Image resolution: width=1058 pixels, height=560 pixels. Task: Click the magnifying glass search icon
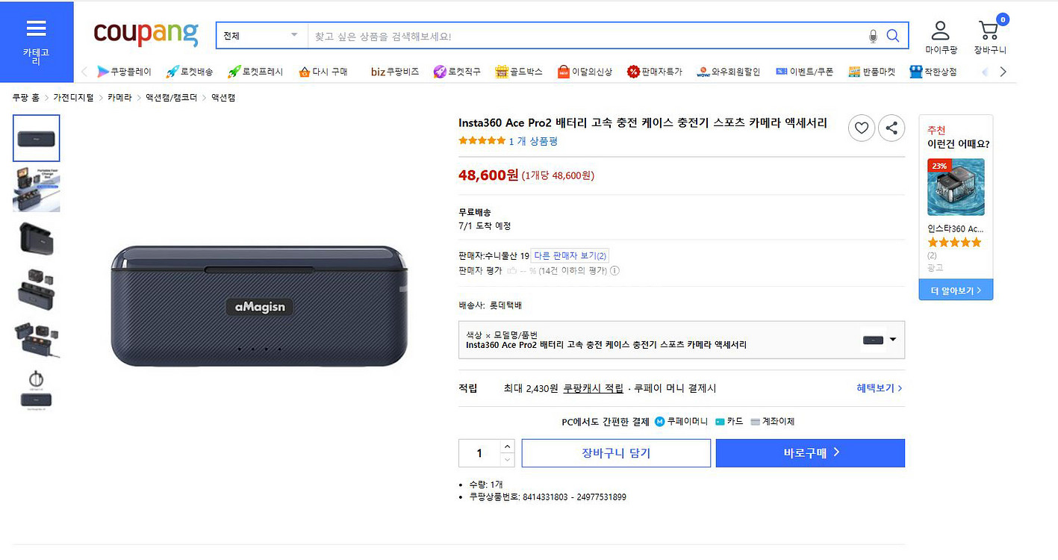tap(893, 36)
